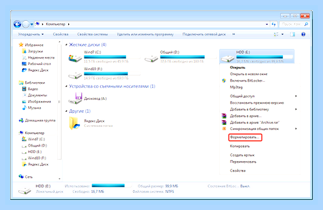Image resolution: width=323 pixels, height=210 pixels.
Task: Collapse the Другие (1) group
Action: tap(66, 111)
